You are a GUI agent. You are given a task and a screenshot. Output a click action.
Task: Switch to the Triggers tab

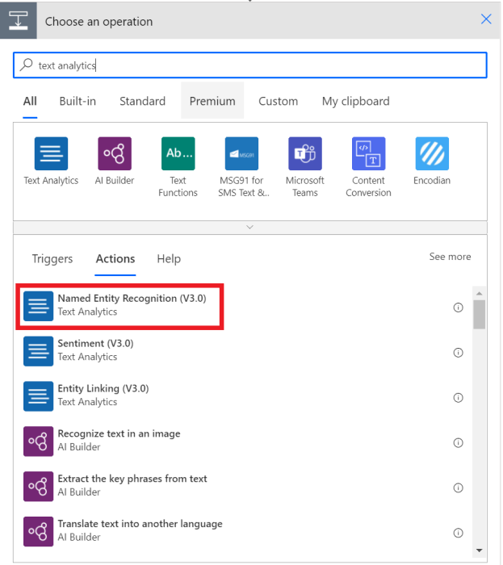point(52,259)
